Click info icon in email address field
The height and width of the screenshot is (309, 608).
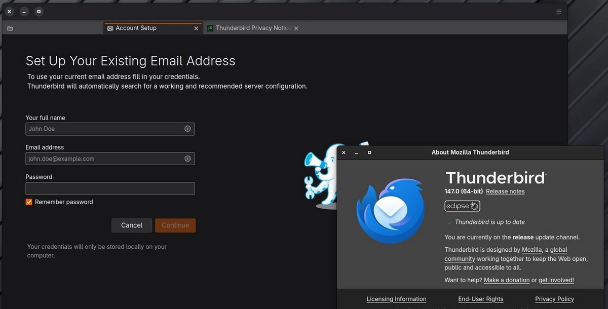click(187, 159)
